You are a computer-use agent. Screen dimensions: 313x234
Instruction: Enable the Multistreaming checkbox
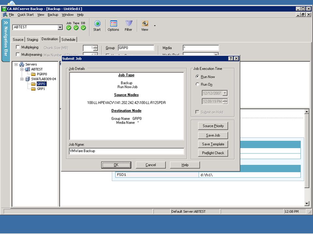tap(18, 54)
